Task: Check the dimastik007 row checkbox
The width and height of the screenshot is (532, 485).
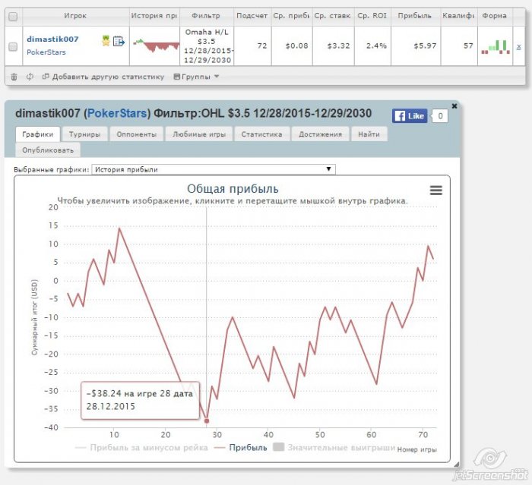Action: tap(13, 46)
